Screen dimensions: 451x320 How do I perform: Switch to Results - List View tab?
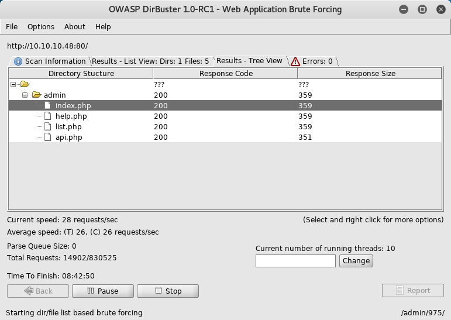tap(150, 61)
